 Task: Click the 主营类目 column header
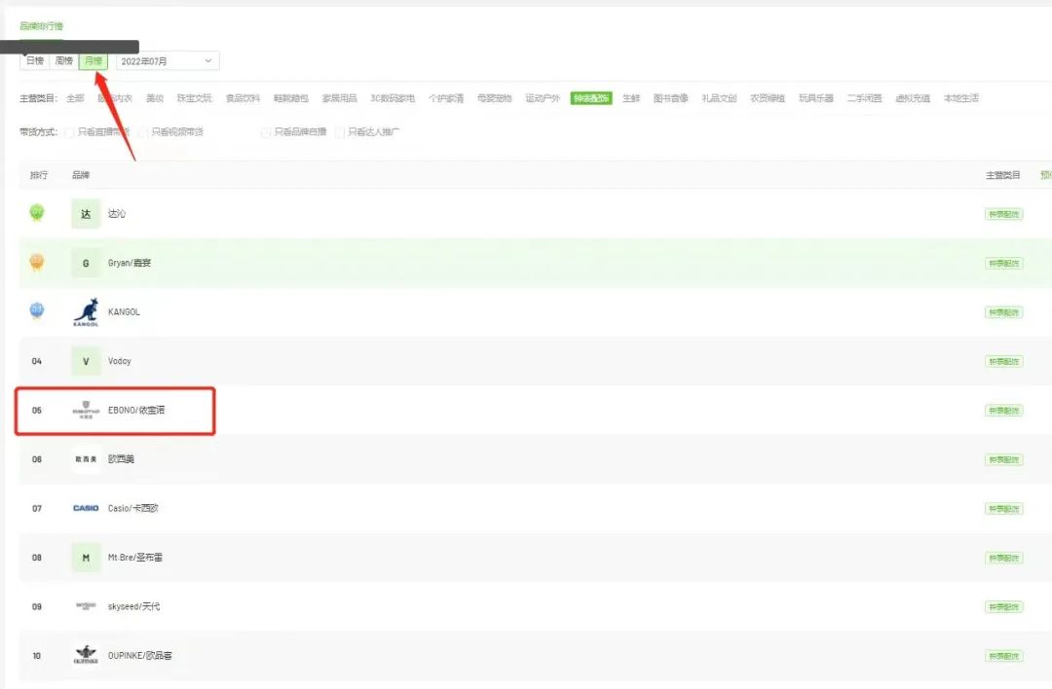1003,175
